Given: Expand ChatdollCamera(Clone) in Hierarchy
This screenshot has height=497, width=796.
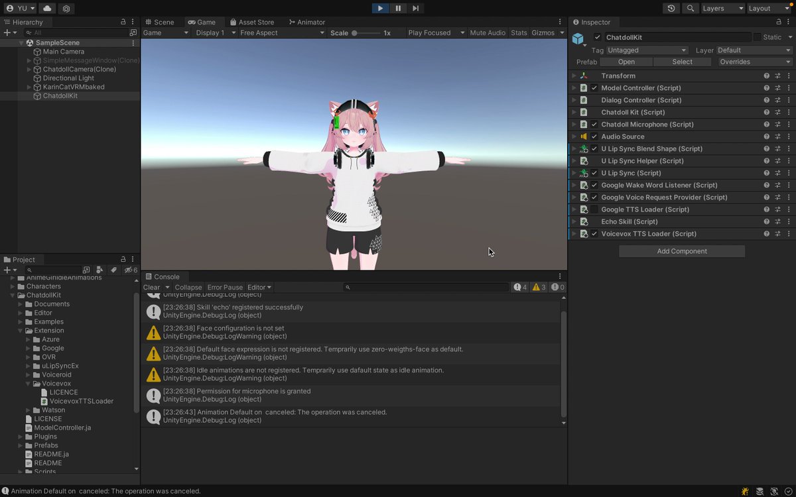Looking at the screenshot, I should click(x=29, y=70).
